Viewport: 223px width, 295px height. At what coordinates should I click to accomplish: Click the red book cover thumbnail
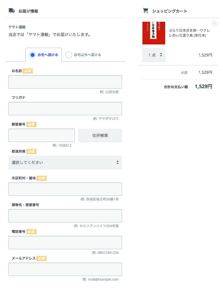point(154,33)
